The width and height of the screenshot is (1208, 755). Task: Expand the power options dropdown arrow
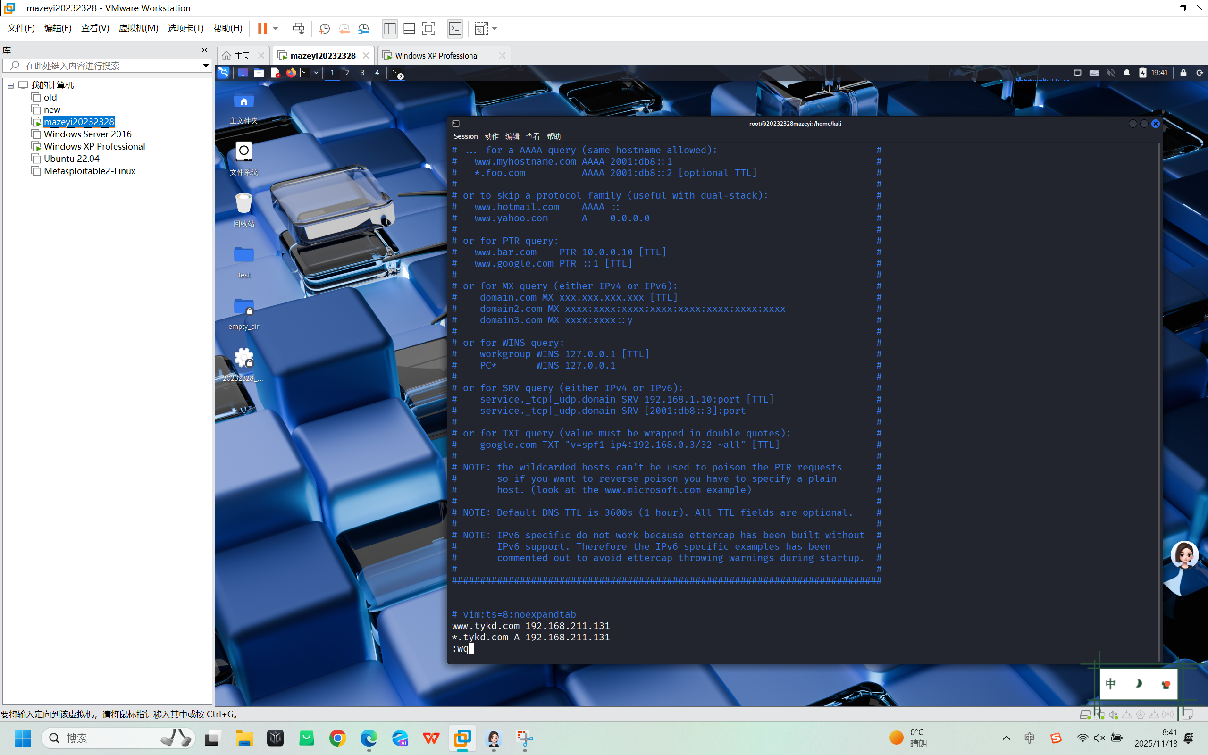click(x=276, y=28)
